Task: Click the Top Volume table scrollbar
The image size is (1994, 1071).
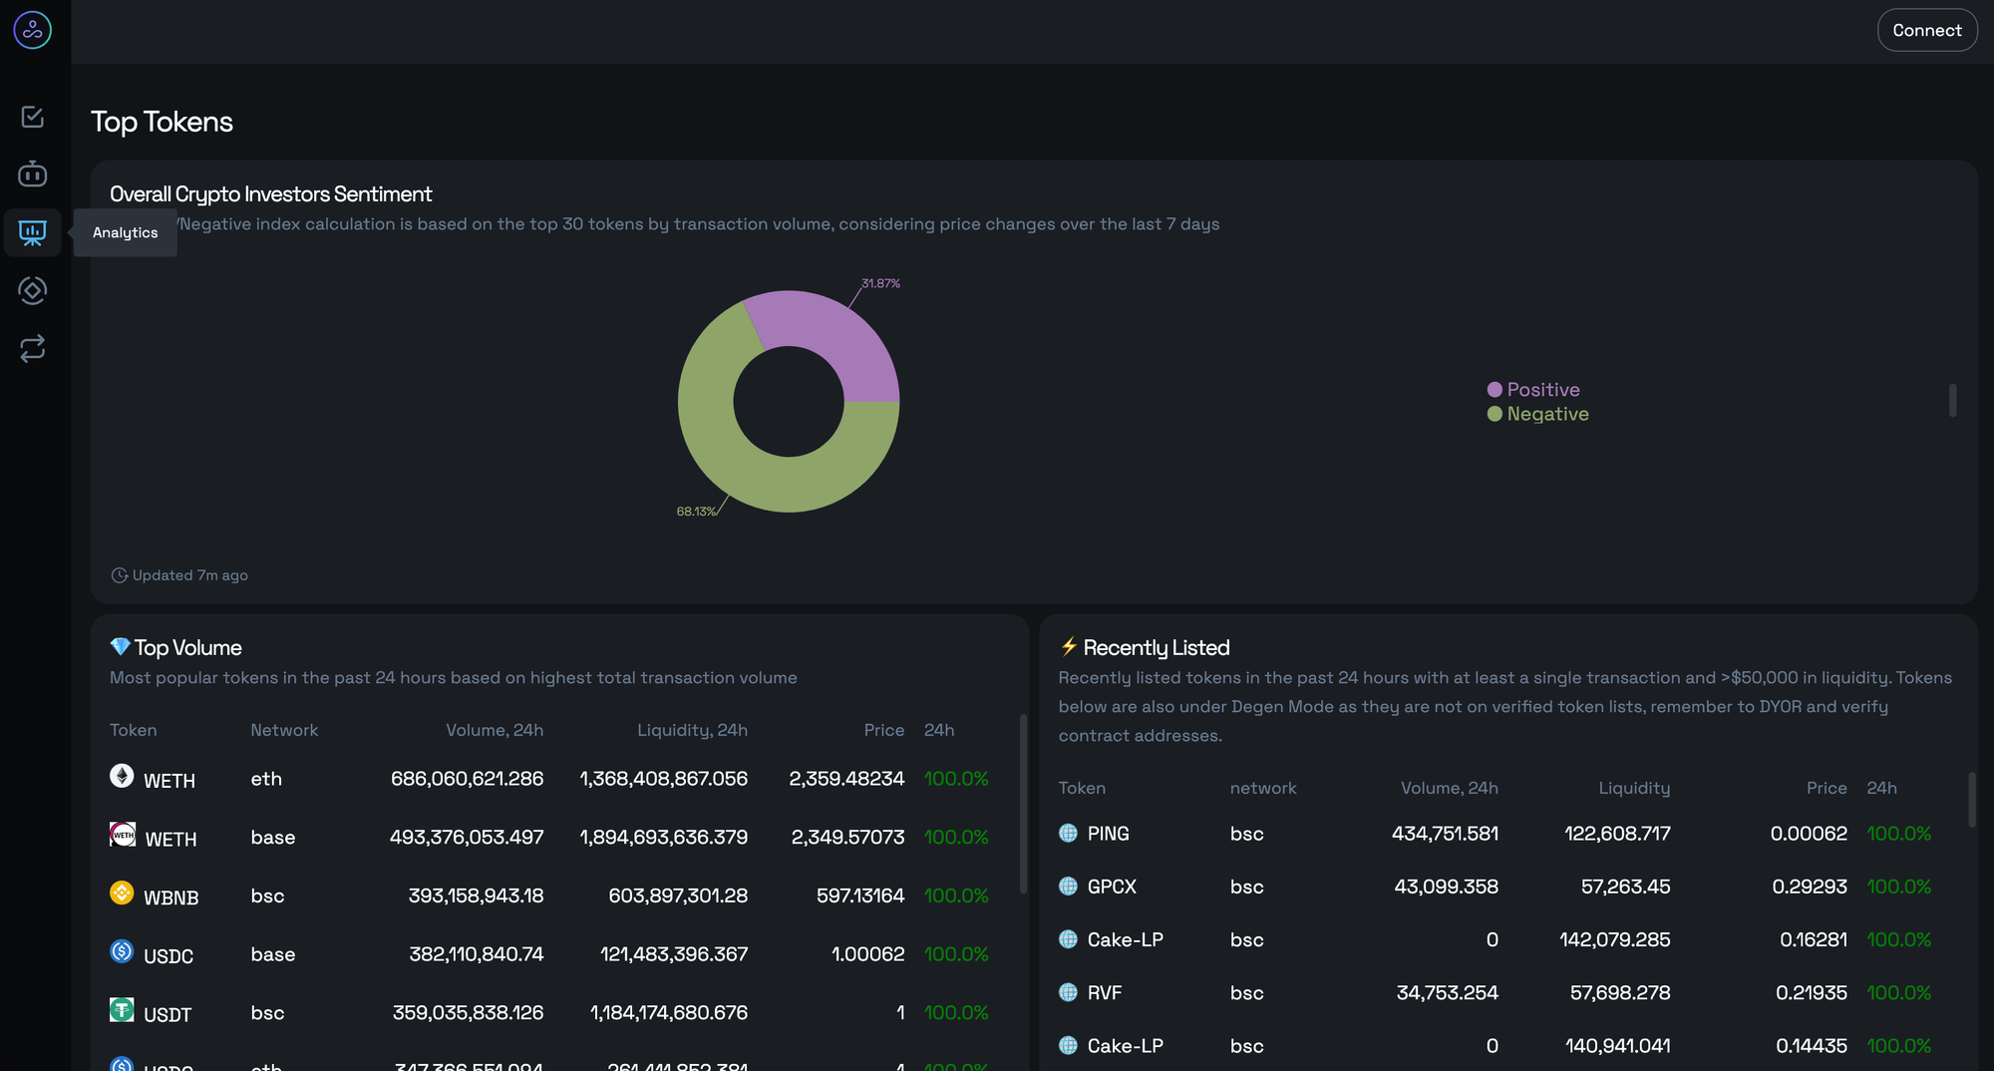Action: click(1023, 804)
